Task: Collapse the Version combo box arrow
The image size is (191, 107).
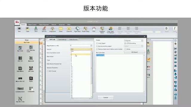Action: tap(91, 49)
